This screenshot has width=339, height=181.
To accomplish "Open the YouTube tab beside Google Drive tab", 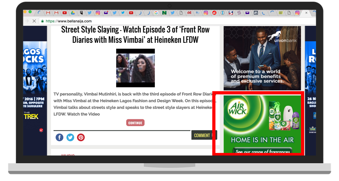I will click(65, 13).
